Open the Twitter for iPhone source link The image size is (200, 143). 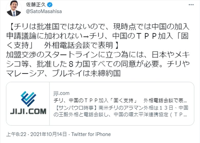(x=91, y=134)
